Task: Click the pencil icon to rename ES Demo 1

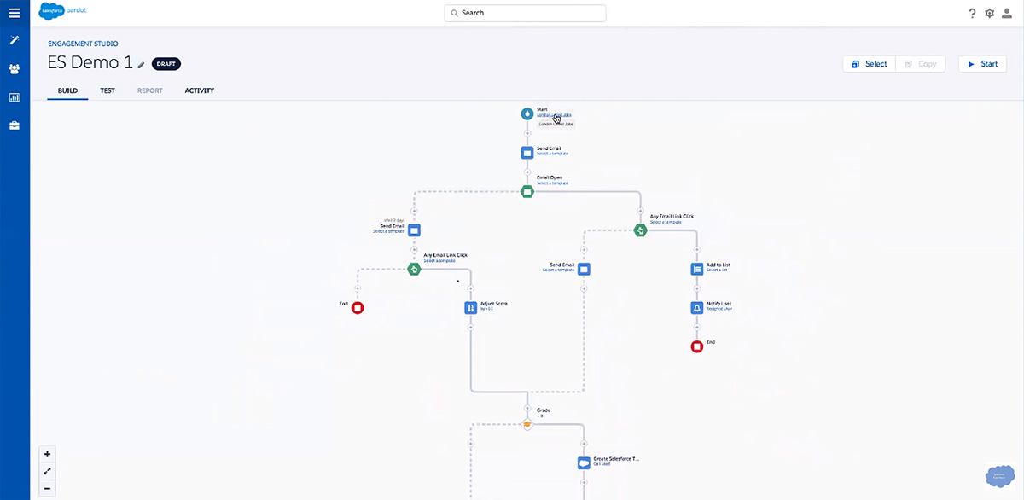Action: tap(142, 65)
